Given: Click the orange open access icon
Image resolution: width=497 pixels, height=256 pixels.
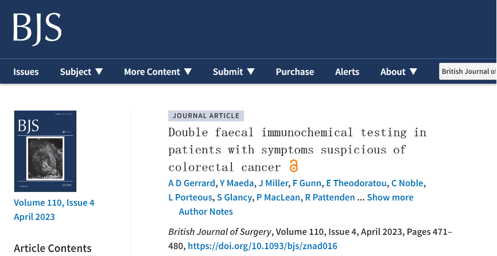Looking at the screenshot, I should click(294, 166).
